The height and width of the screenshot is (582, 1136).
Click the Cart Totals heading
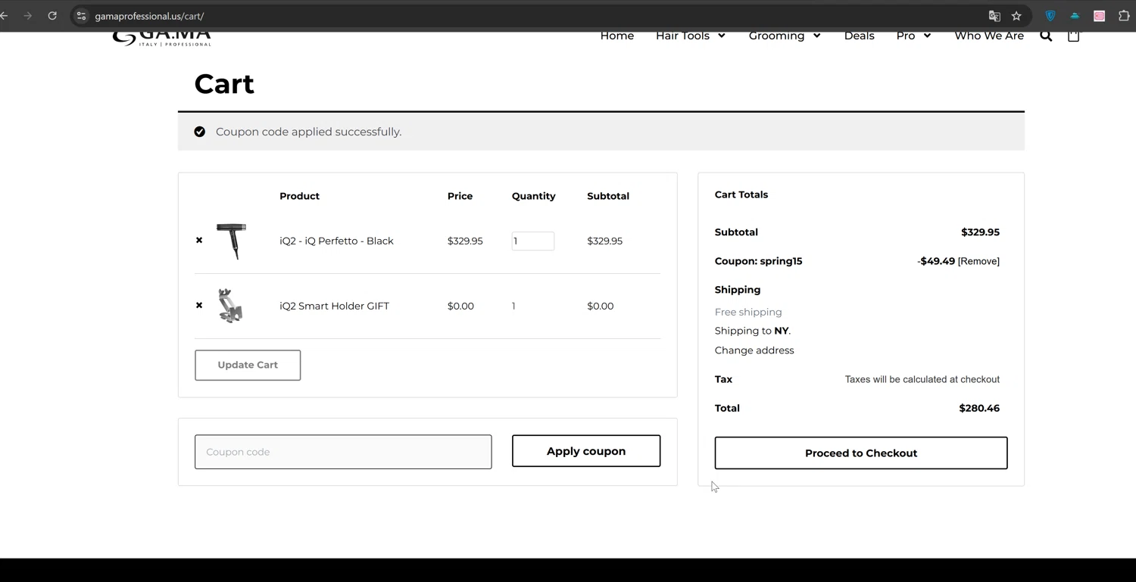(741, 195)
